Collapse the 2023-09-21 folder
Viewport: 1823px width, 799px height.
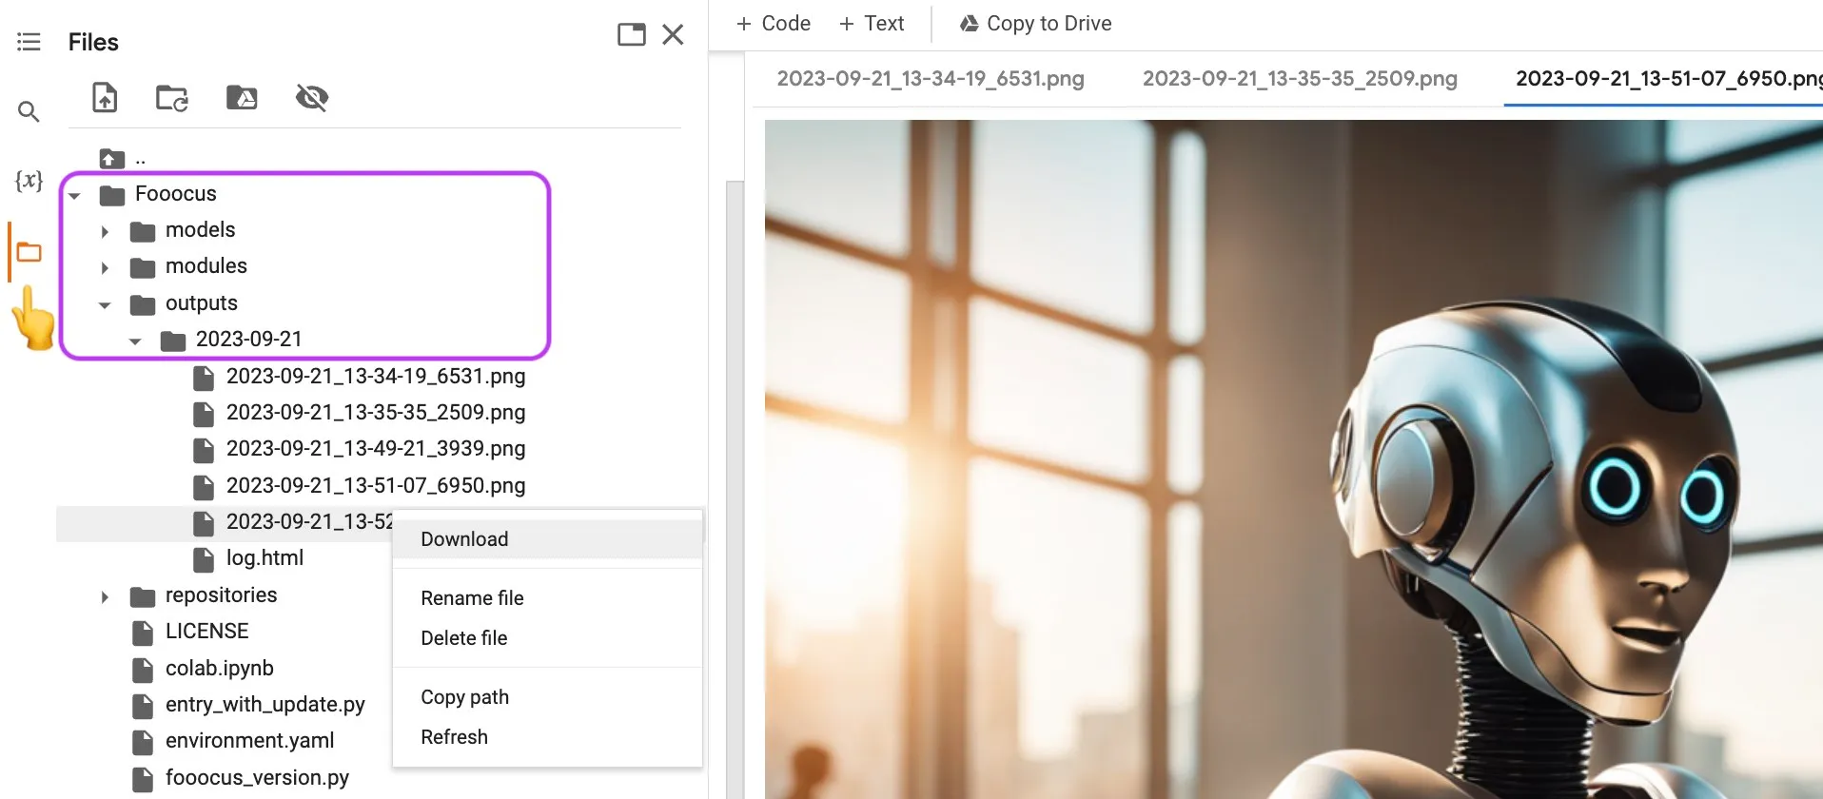coord(135,341)
